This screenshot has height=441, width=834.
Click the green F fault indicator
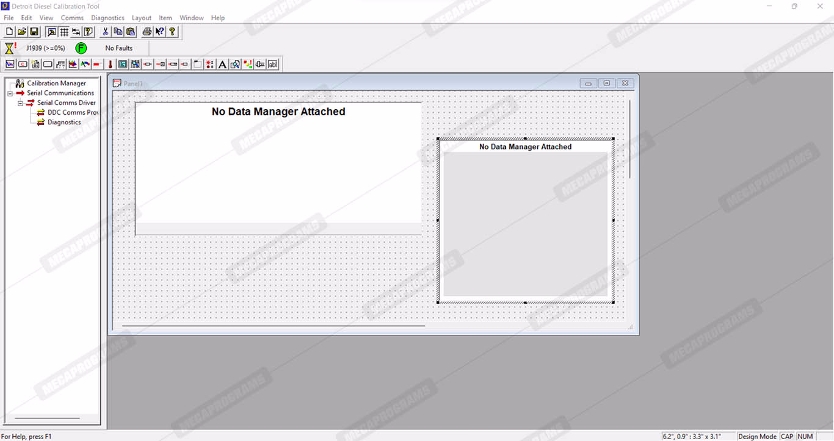[x=81, y=48]
